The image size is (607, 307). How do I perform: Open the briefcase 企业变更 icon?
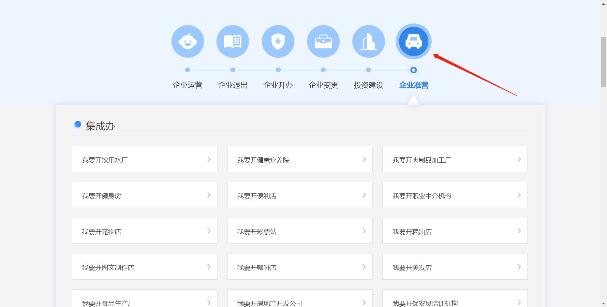323,41
